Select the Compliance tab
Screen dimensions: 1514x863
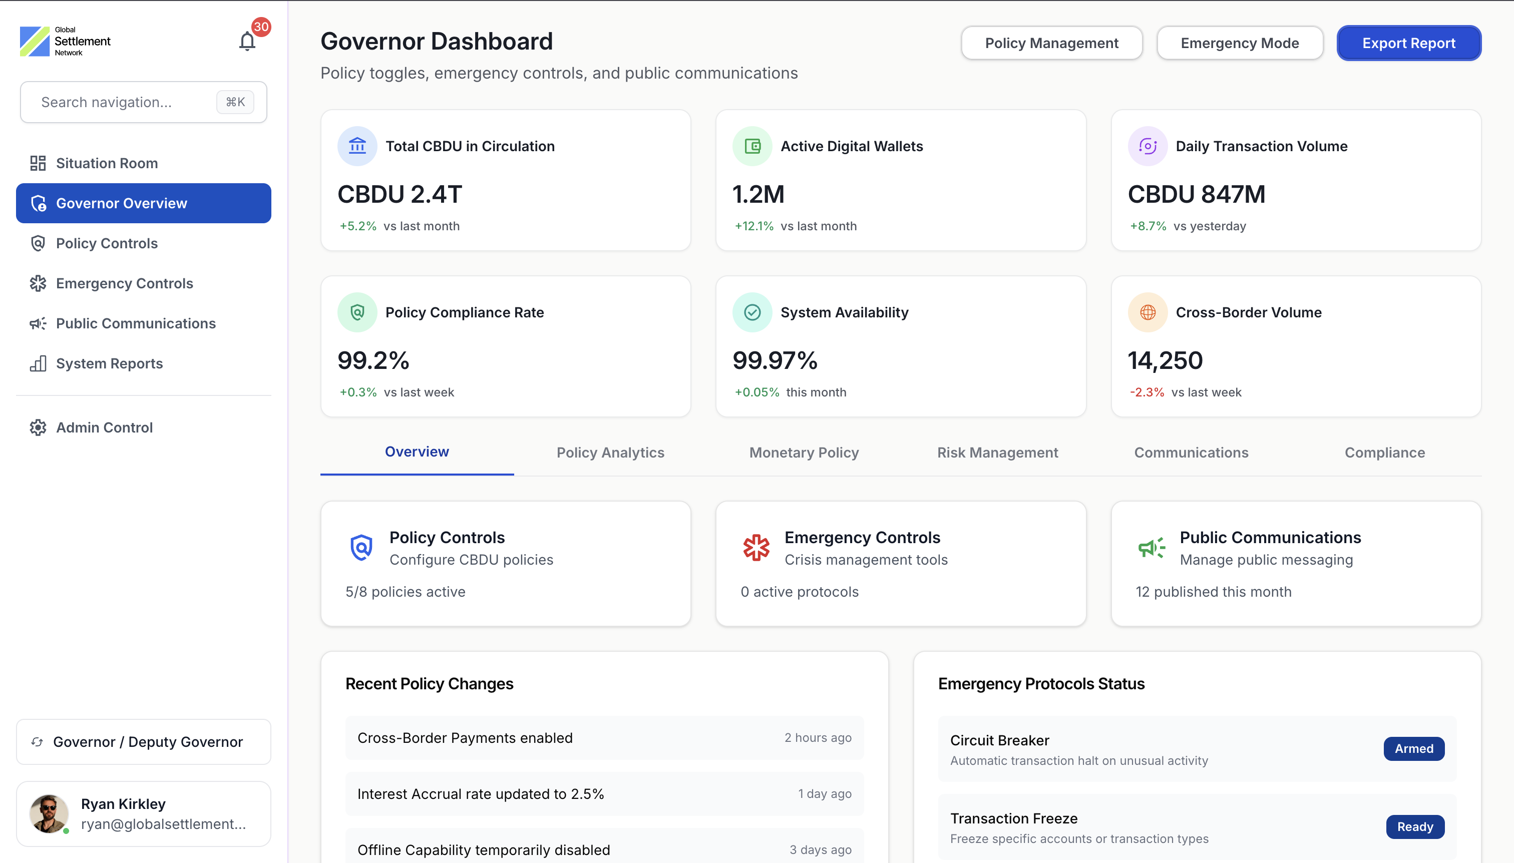coord(1384,452)
